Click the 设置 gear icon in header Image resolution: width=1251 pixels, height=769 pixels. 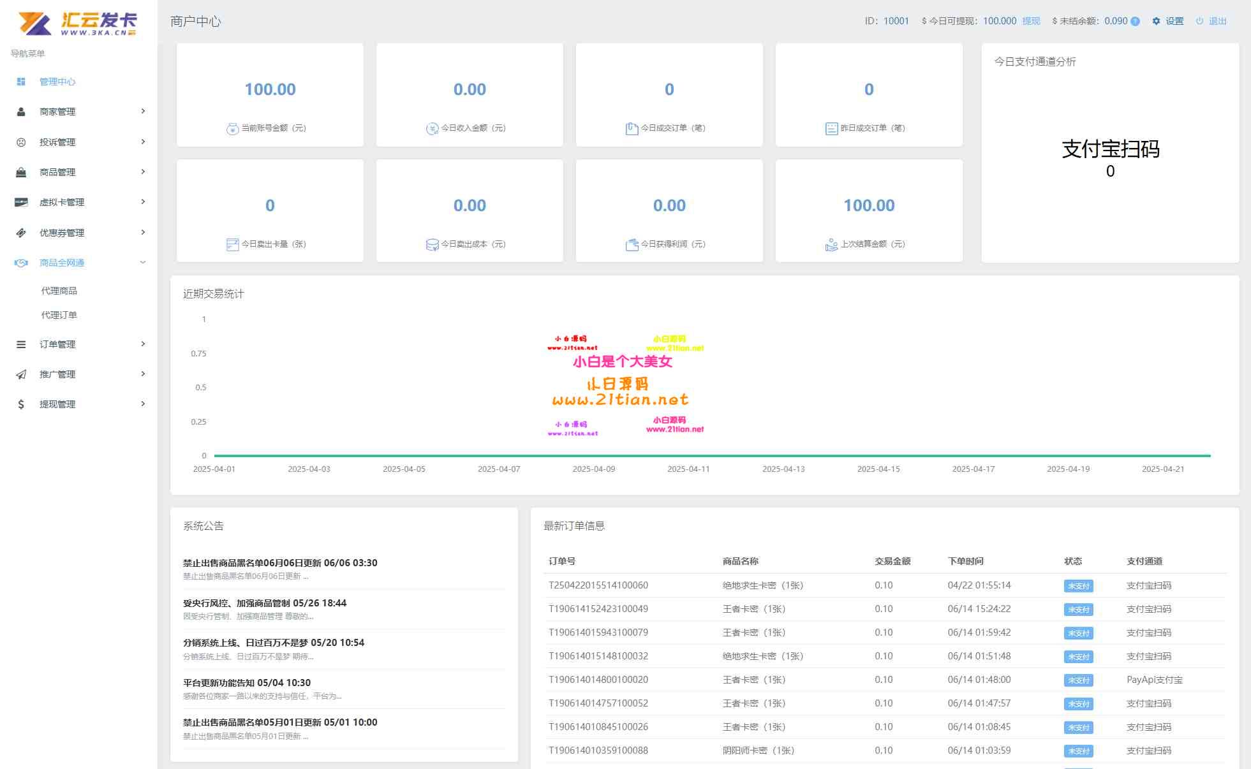(1156, 21)
